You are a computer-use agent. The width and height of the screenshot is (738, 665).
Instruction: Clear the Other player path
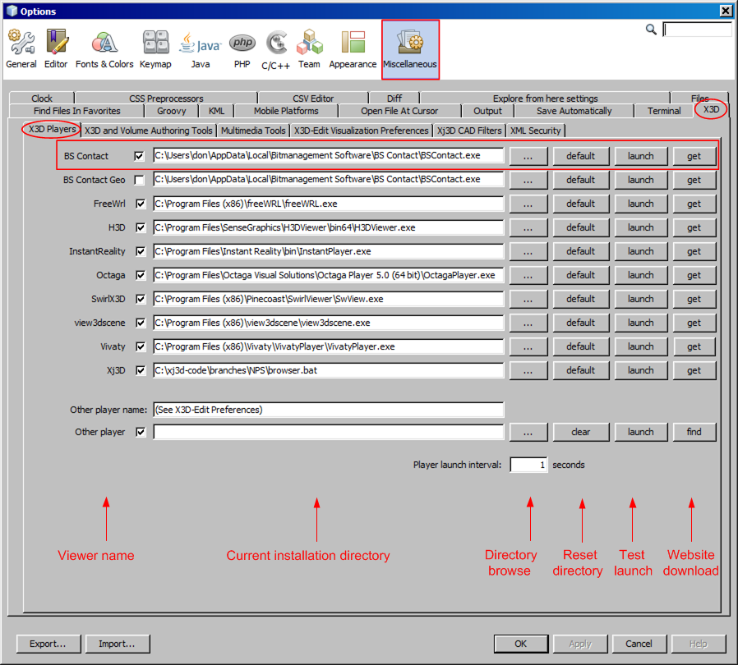pos(581,432)
